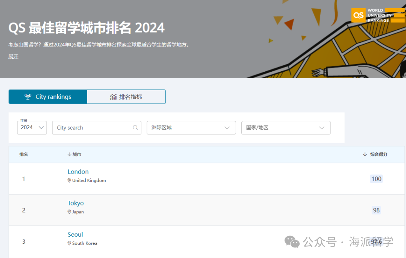The height and width of the screenshot is (258, 406).
Task: Expand the 国家/地区 dropdown
Action: pyautogui.click(x=286, y=128)
